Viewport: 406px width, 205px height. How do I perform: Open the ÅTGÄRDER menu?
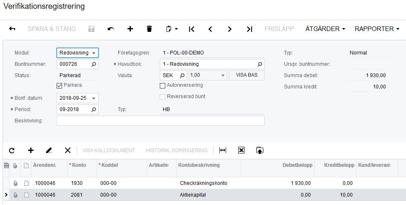point(325,29)
